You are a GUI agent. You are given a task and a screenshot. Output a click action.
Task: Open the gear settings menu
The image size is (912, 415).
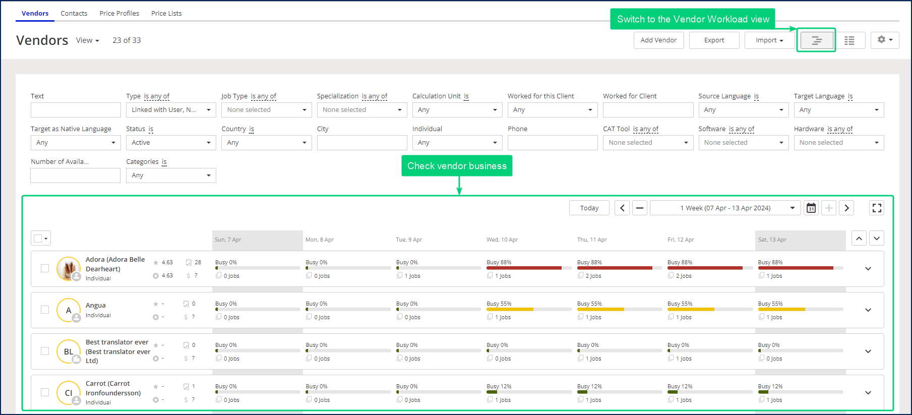[x=885, y=40]
